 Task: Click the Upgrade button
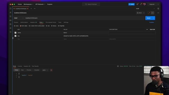pyautogui.click(x=152, y=4)
